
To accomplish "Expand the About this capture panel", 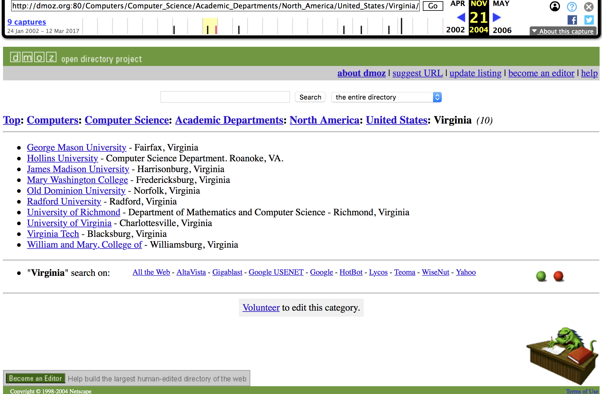I will (x=563, y=31).
